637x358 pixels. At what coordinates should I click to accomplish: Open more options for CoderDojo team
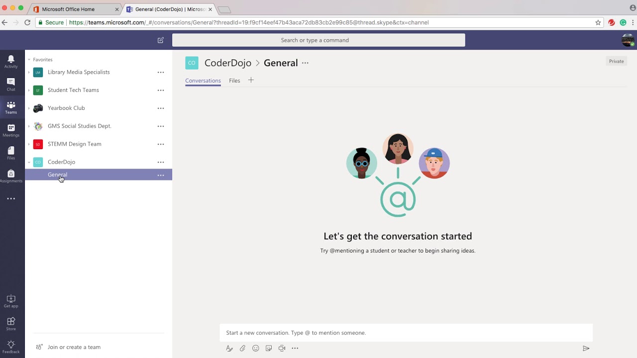coord(161,162)
